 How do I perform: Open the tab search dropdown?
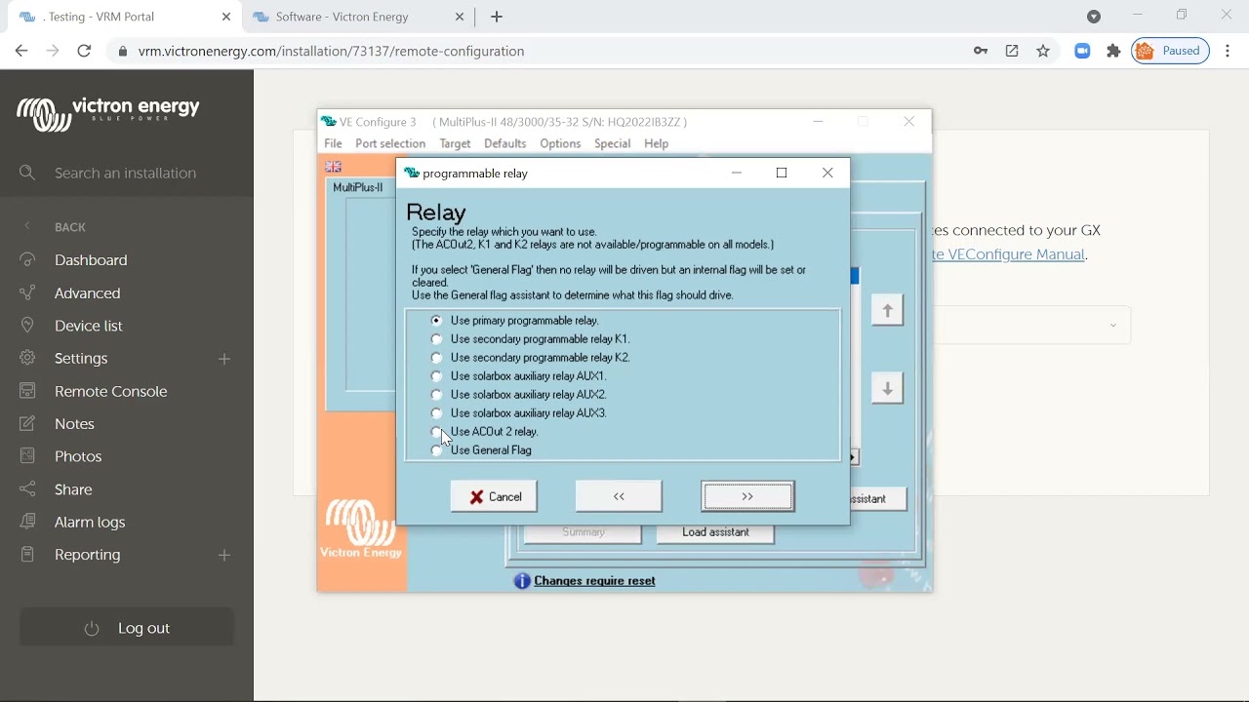pos(1094,17)
